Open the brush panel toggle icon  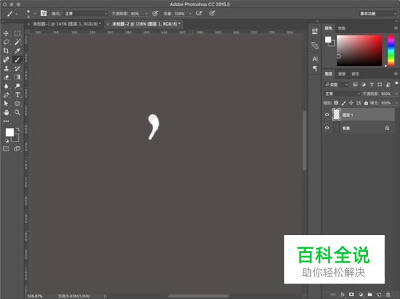44,14
